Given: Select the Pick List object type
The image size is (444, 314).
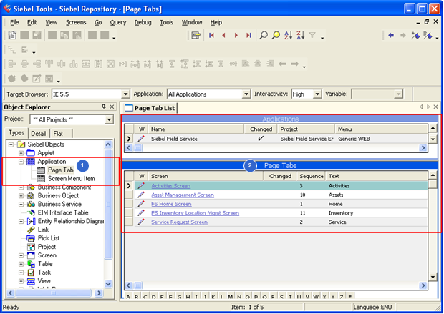Looking at the screenshot, I should point(49,238).
